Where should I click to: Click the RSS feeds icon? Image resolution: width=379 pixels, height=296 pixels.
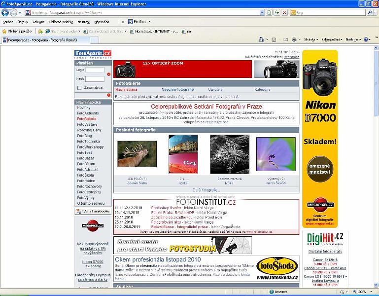click(x=274, y=39)
